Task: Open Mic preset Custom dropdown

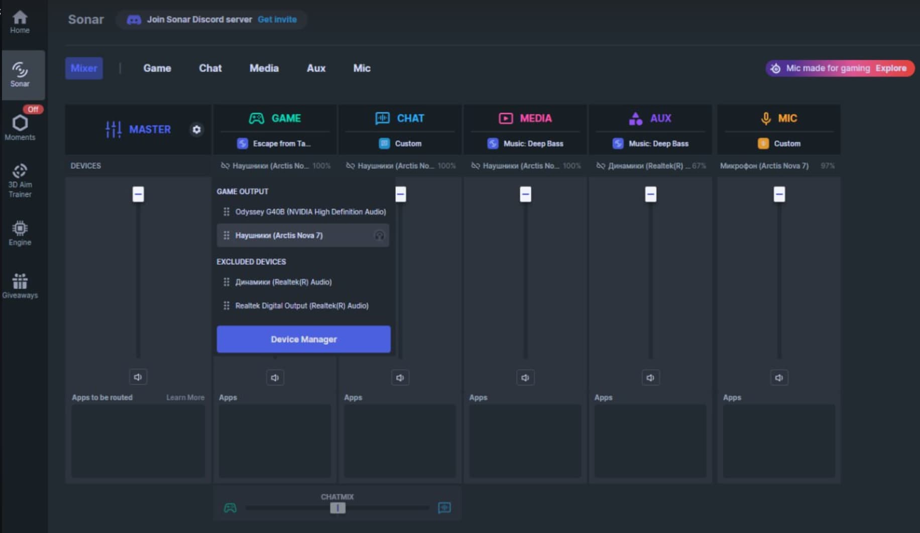Action: click(779, 144)
